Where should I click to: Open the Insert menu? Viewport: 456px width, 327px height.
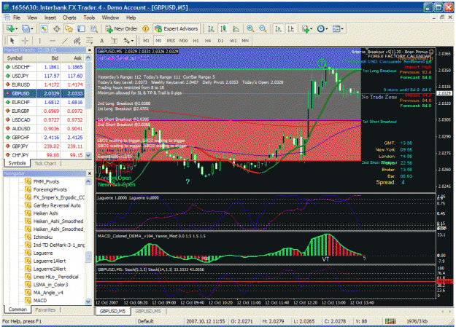tap(50, 17)
